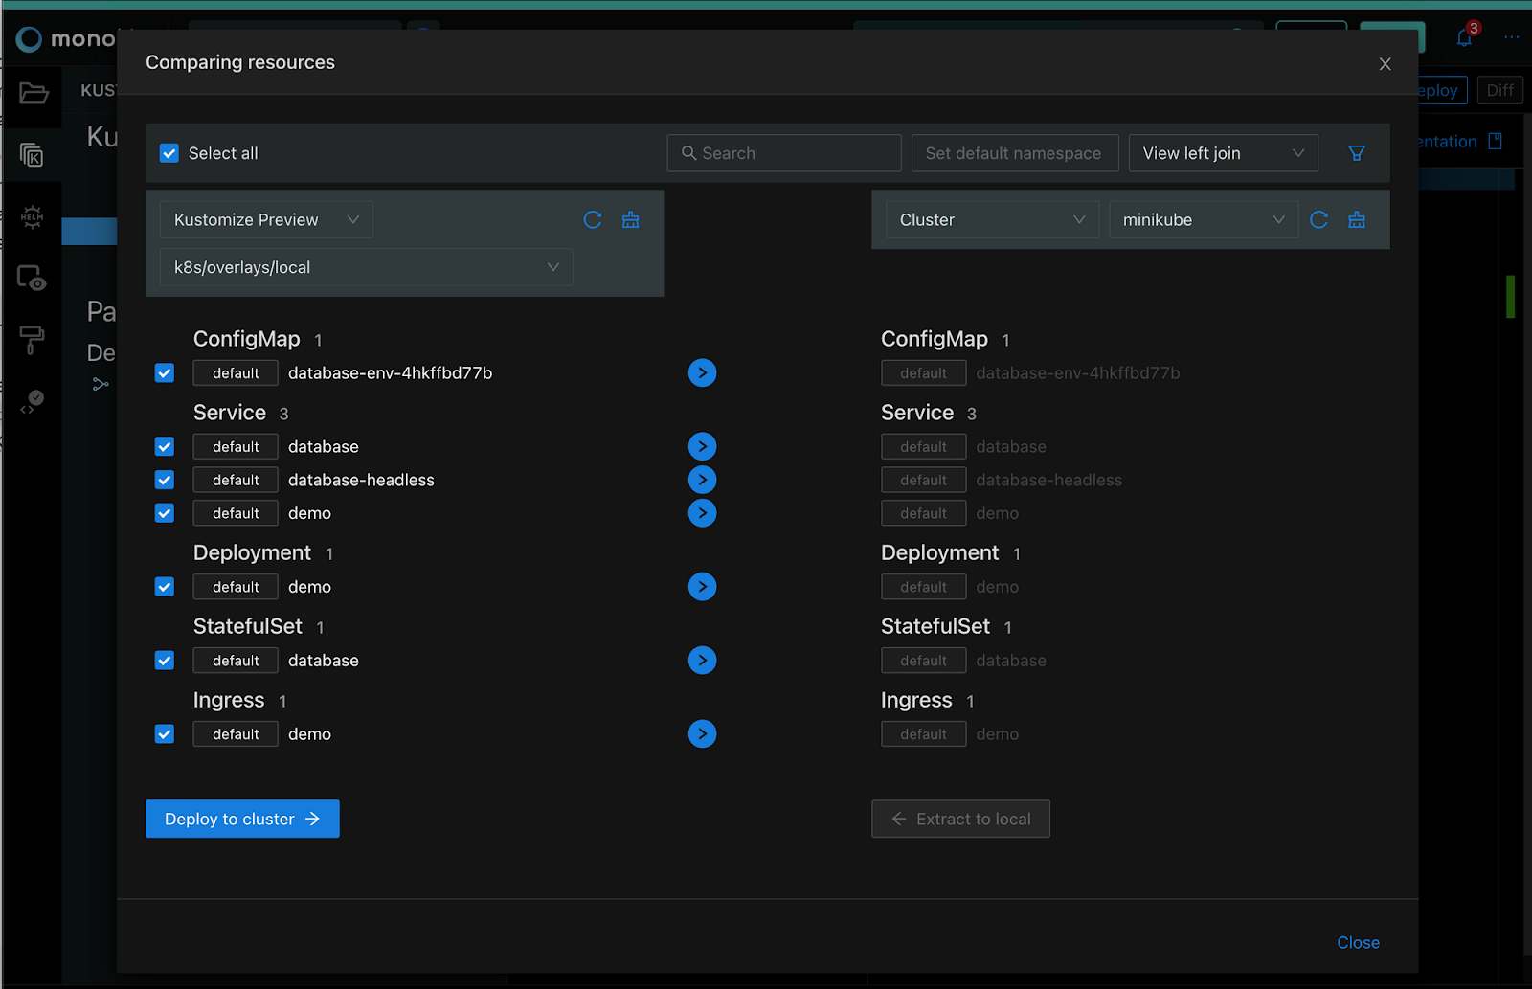Toggle the Select all checkbox

click(169, 153)
